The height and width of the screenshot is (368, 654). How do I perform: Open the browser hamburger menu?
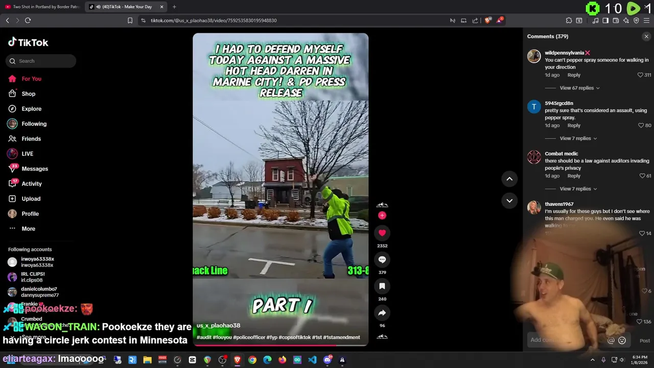(646, 20)
